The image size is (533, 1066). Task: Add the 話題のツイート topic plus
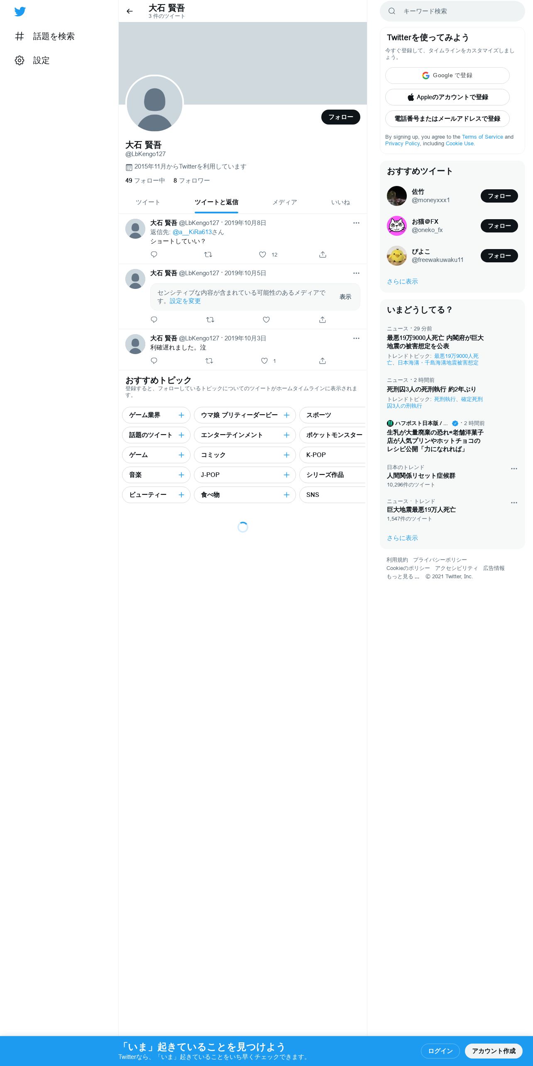coord(181,435)
